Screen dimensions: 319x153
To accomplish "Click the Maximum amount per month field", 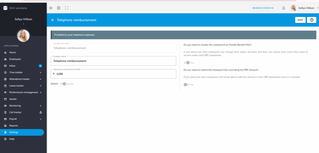I will [x=113, y=74].
